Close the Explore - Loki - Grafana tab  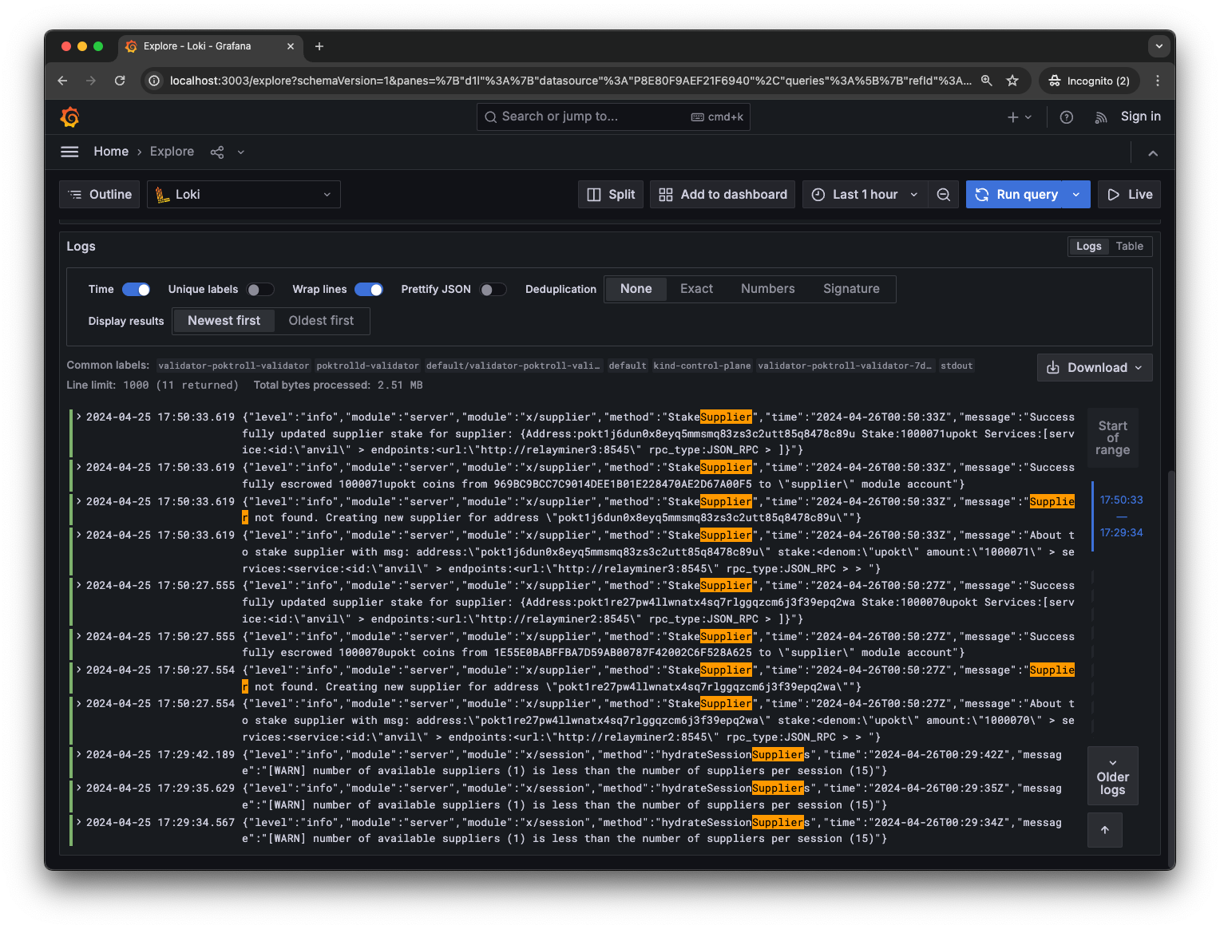291,46
